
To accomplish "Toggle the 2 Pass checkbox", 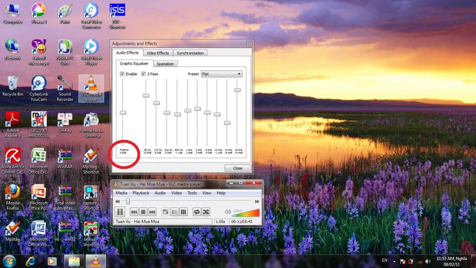I will (143, 74).
